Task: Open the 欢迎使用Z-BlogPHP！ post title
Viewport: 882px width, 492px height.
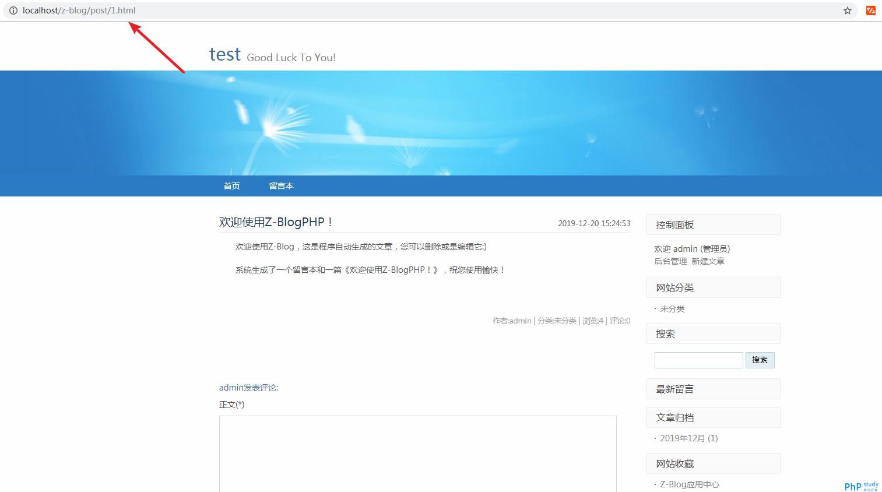Action: click(276, 222)
